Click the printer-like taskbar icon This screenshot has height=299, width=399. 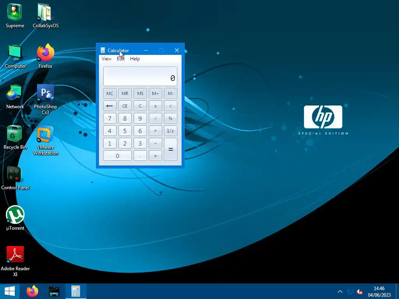[x=54, y=291]
